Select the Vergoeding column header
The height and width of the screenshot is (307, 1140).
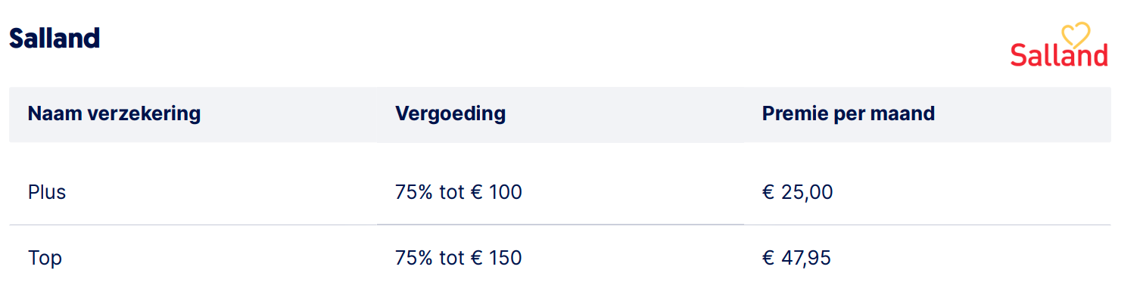[450, 114]
